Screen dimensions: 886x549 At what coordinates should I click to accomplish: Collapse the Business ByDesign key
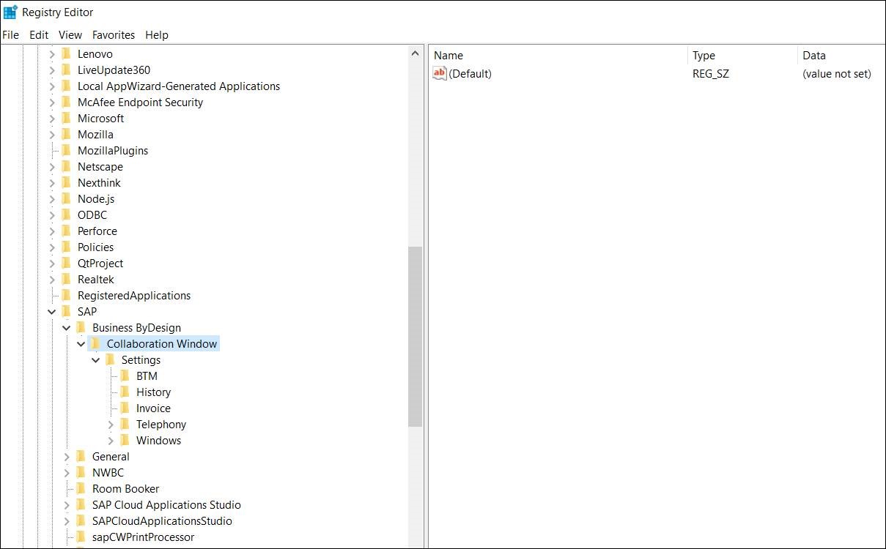[x=67, y=328]
